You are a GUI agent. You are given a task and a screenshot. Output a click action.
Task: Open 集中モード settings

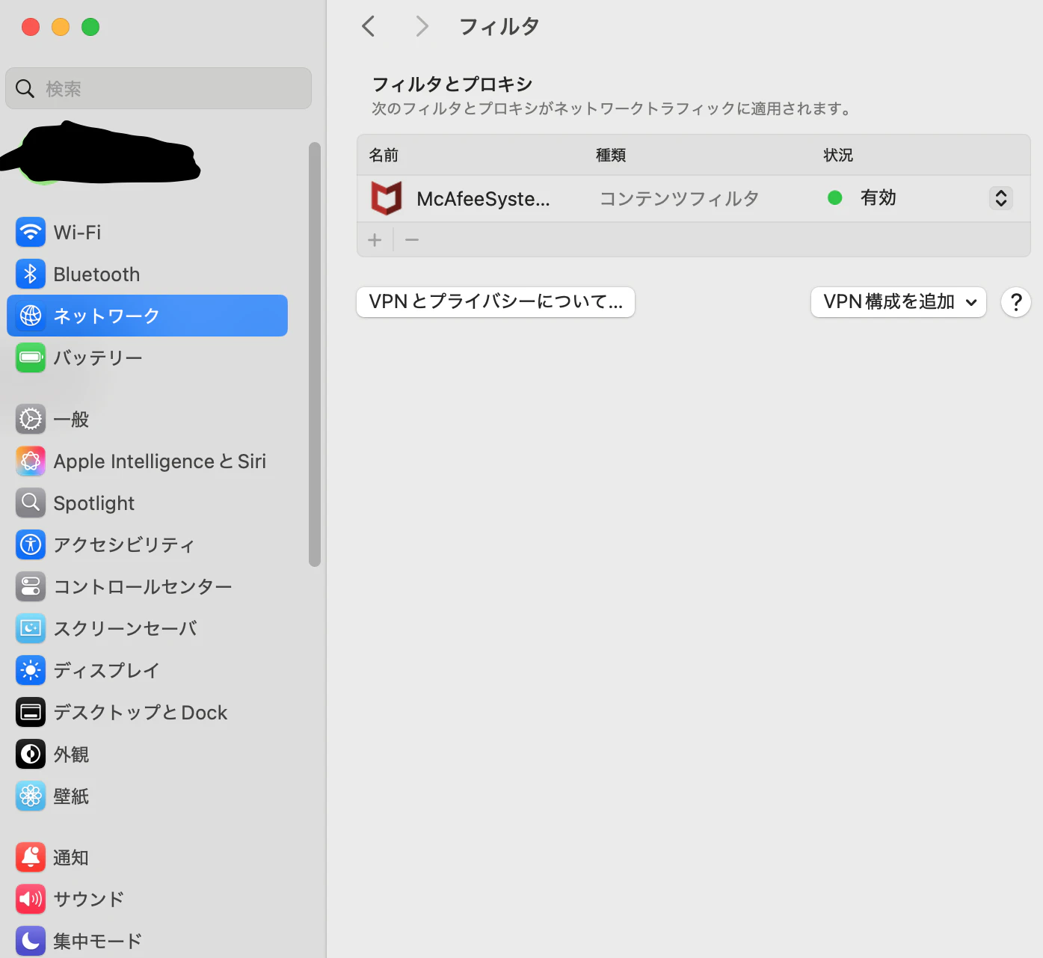coord(96,941)
